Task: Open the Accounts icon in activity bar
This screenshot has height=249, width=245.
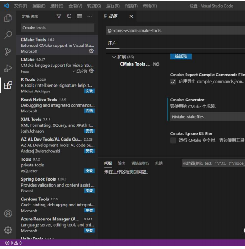Action: pos(8,213)
